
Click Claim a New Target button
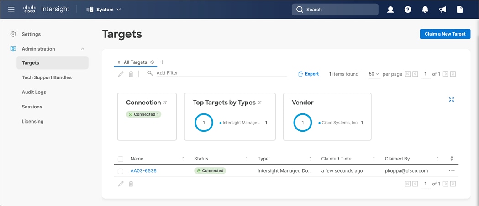tap(445, 34)
